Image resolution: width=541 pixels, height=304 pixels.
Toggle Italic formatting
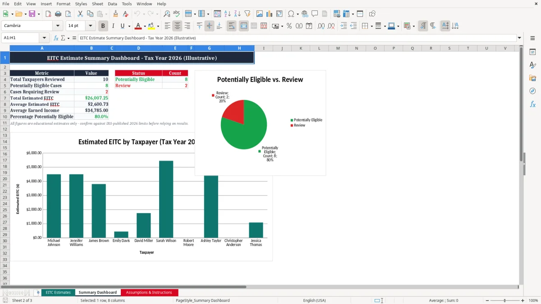pos(113,26)
